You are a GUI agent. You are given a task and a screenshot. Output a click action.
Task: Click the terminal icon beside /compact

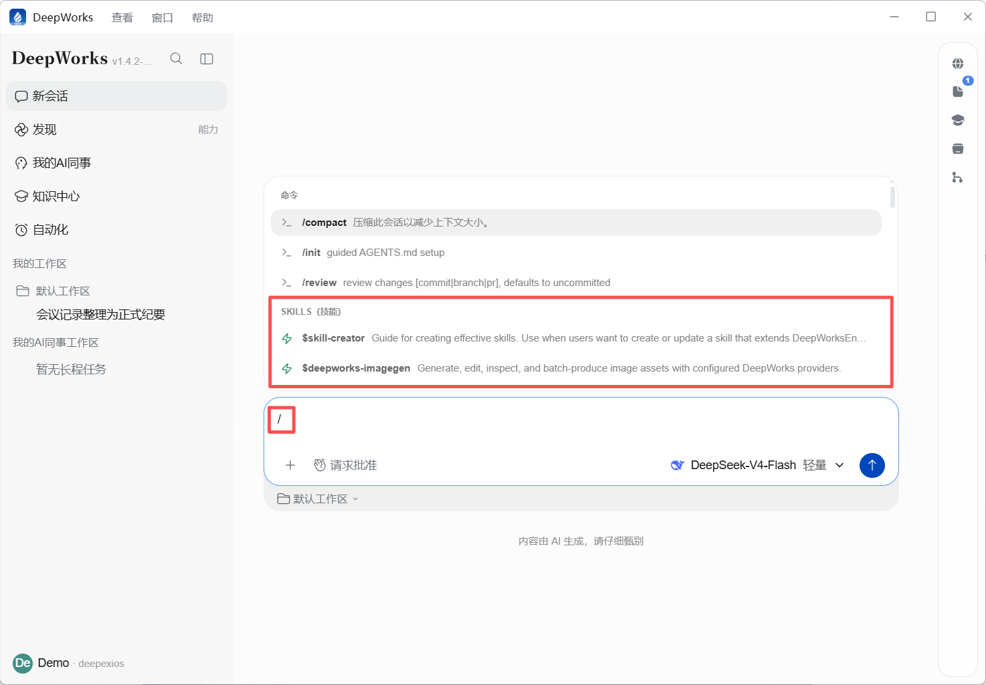coord(286,223)
